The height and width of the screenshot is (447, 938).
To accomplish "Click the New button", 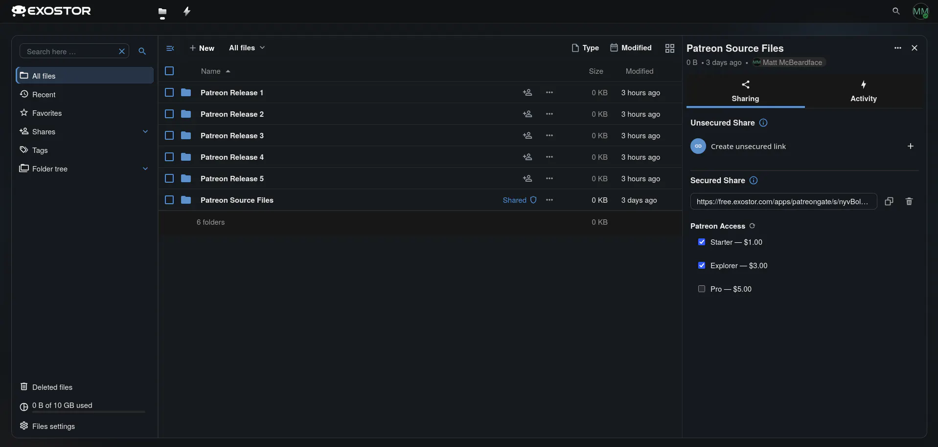I will pyautogui.click(x=202, y=48).
